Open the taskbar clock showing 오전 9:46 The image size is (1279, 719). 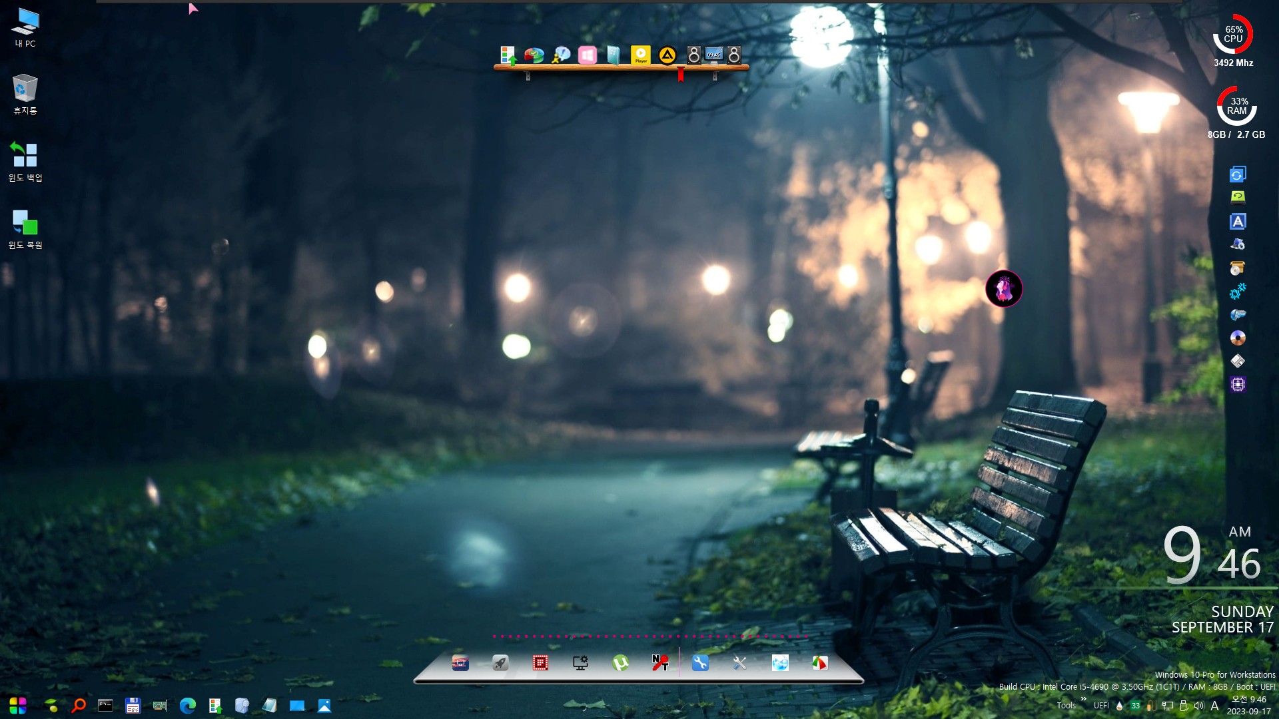pos(1248,705)
